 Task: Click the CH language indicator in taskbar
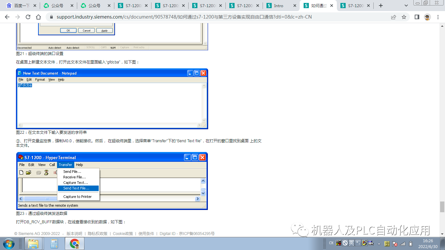tap(331, 243)
